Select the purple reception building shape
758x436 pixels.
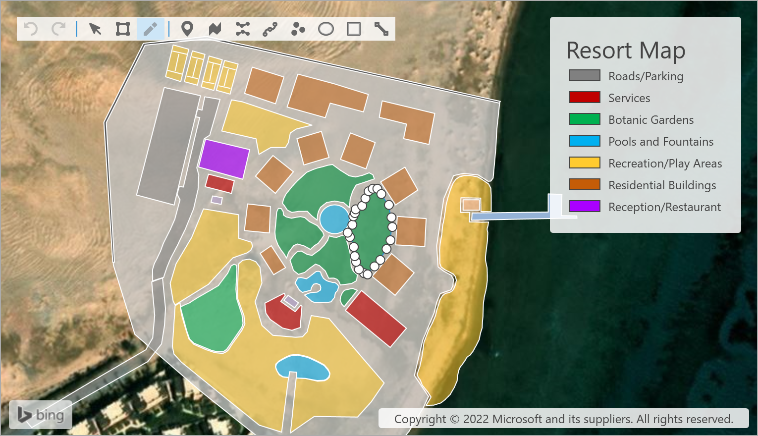tap(224, 159)
